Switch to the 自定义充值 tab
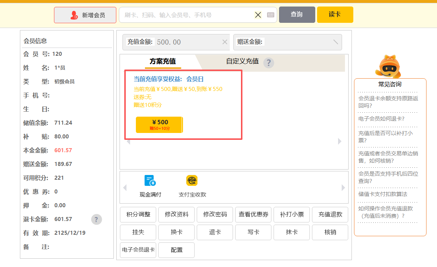 point(242,61)
